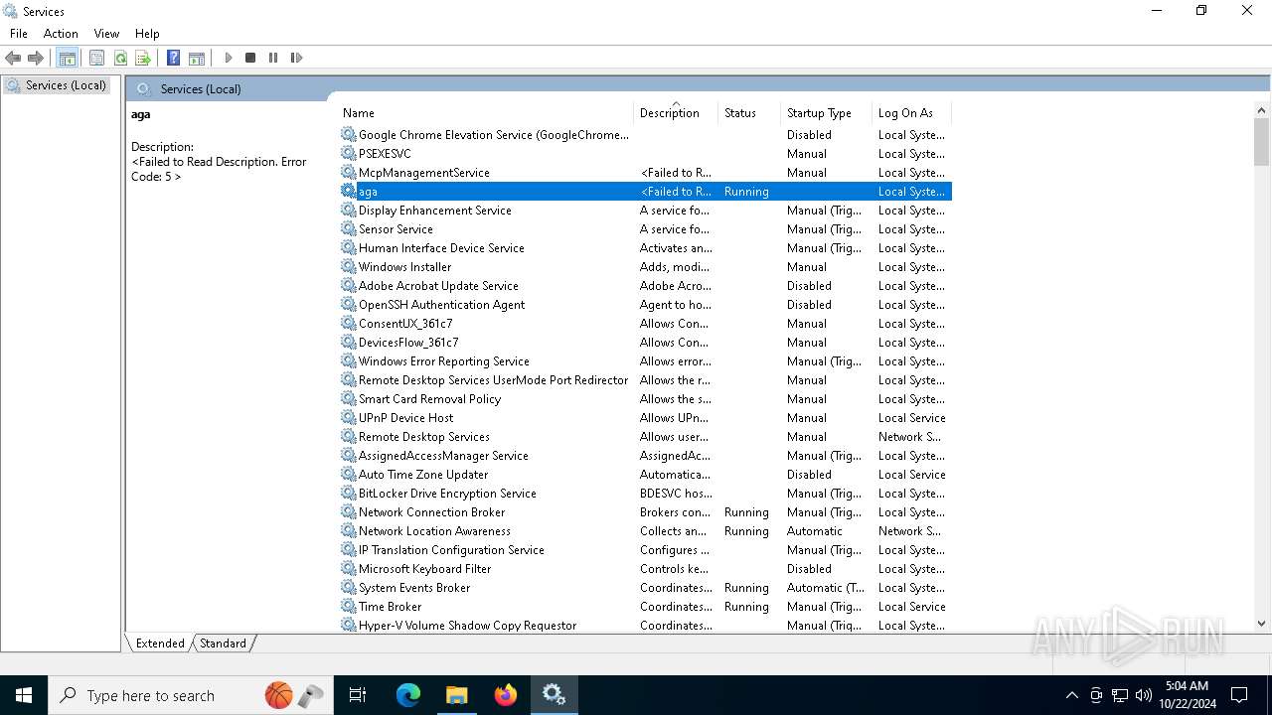The height and width of the screenshot is (715, 1272).
Task: Open the Help menu
Action: click(x=147, y=33)
